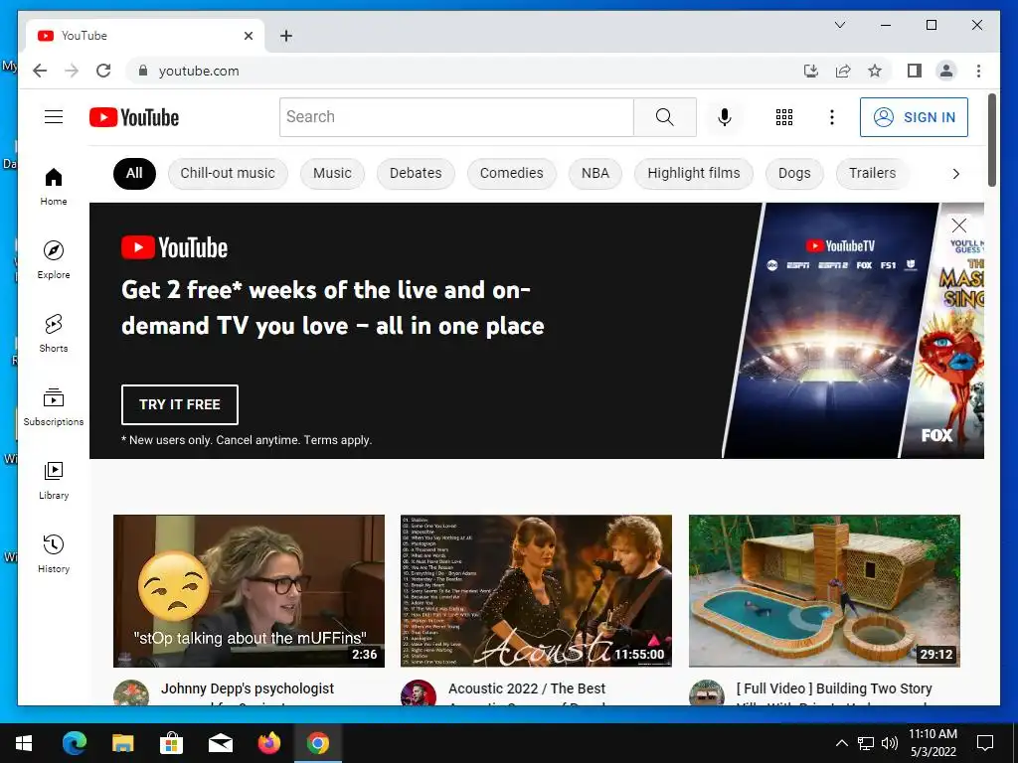Open the Windows notification center

tap(985, 743)
